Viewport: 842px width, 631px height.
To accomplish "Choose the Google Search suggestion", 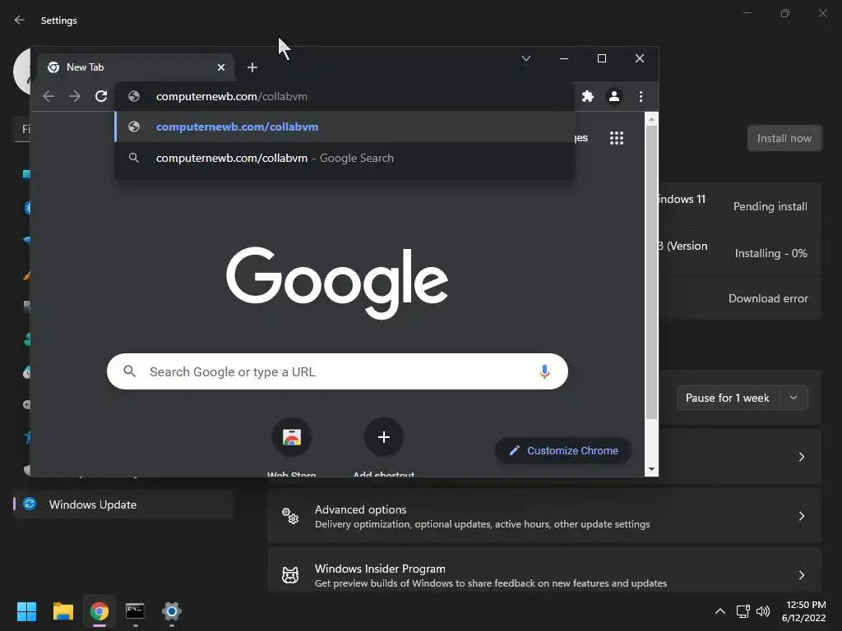I will coord(345,159).
